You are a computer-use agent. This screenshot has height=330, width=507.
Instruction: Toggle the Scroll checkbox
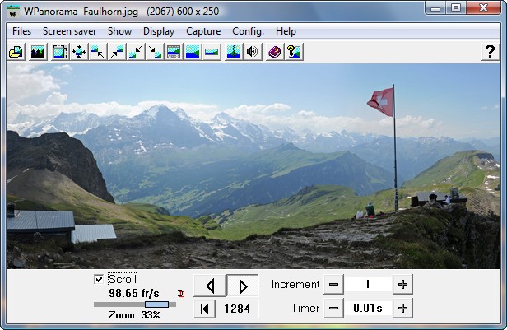click(x=99, y=279)
